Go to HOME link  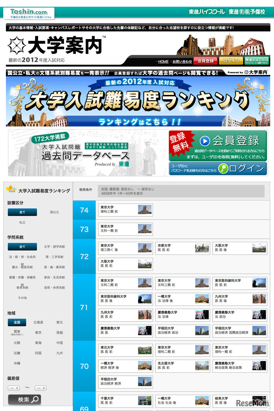tap(163, 62)
